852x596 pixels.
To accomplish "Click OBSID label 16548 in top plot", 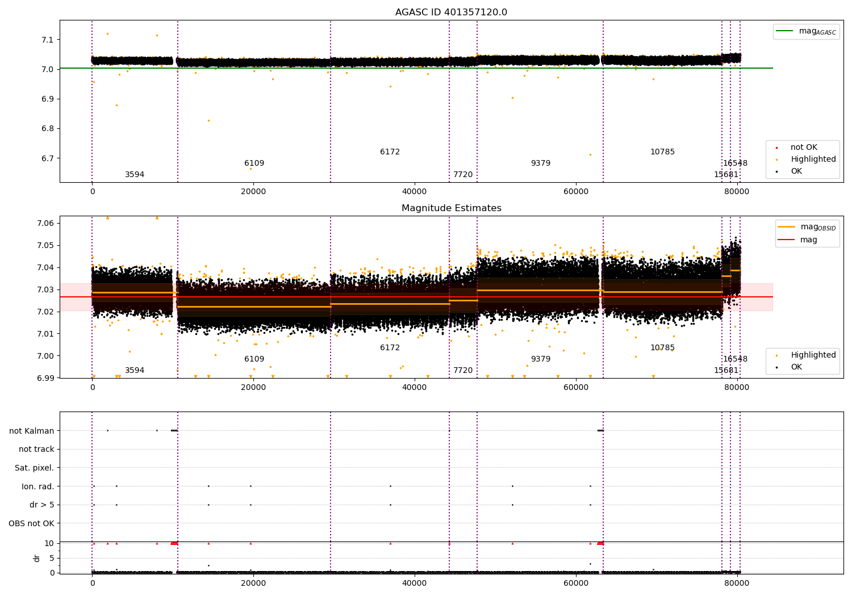I will tap(735, 163).
